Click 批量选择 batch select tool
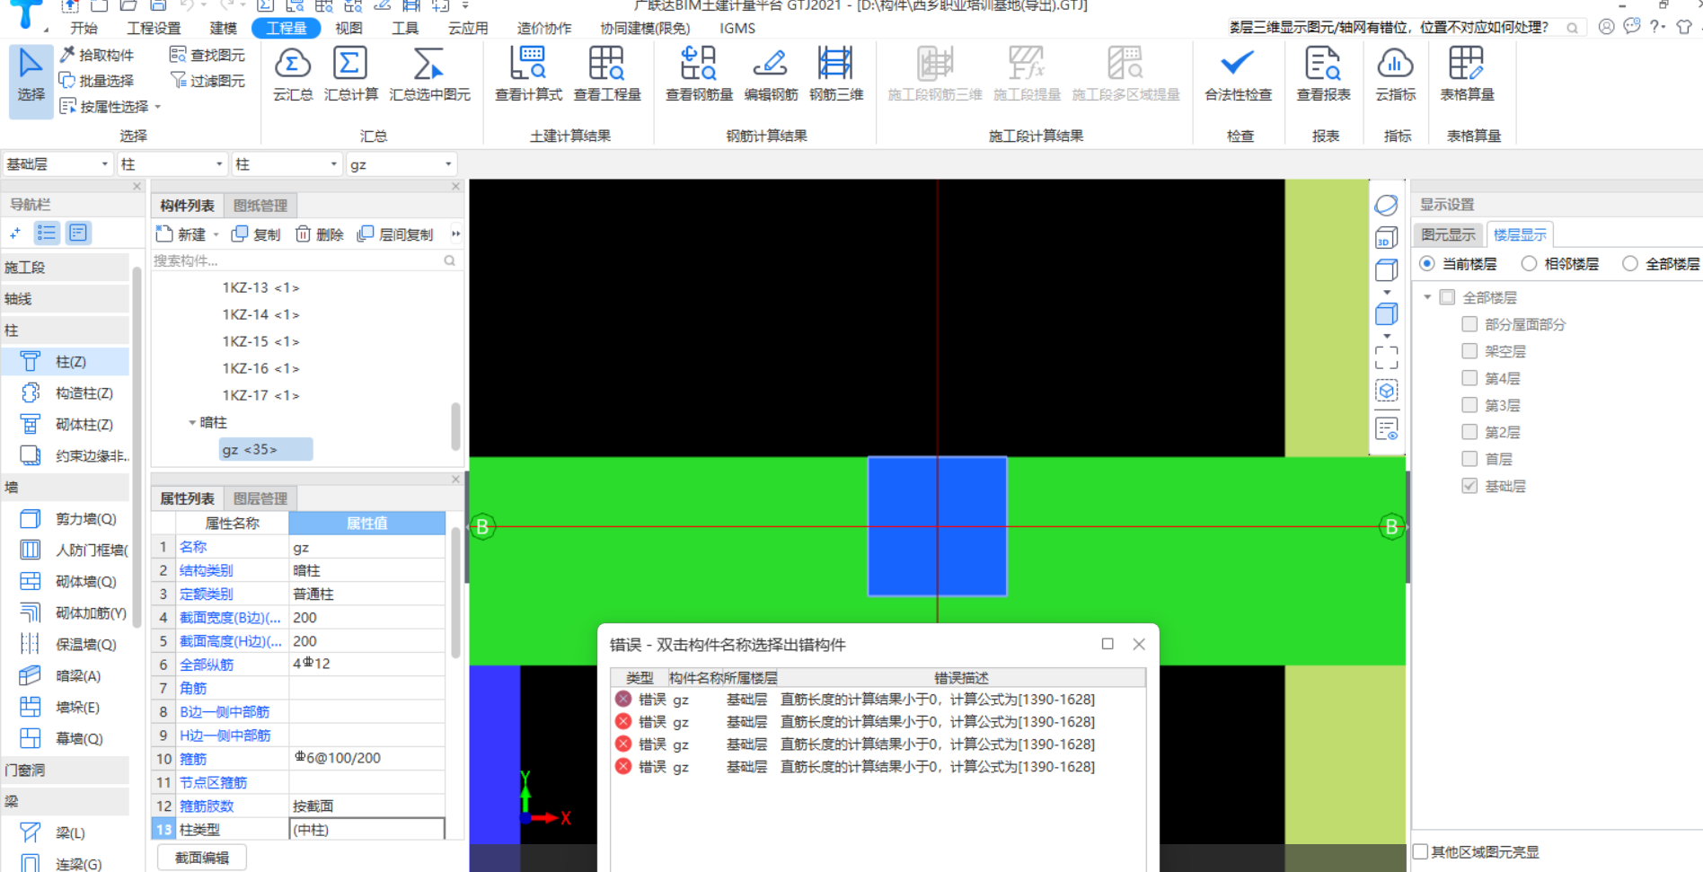Viewport: 1703px width, 872px height. tap(97, 81)
